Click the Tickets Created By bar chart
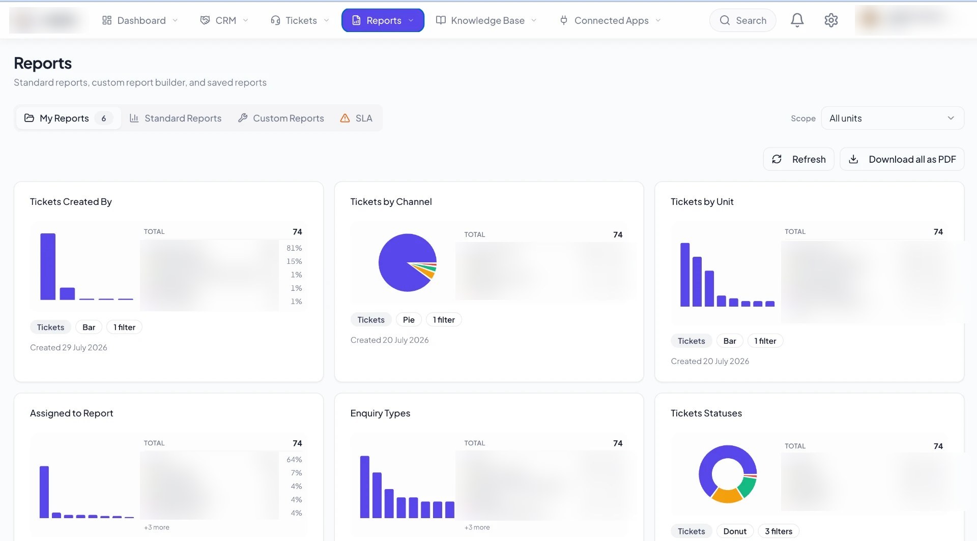The image size is (977, 541). pyautogui.click(x=87, y=266)
